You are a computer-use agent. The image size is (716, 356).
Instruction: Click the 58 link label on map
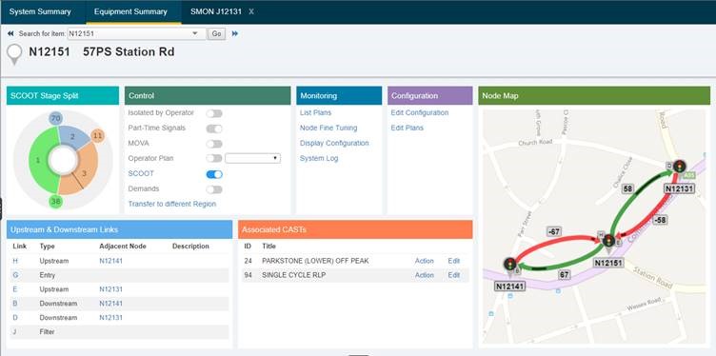[627, 189]
